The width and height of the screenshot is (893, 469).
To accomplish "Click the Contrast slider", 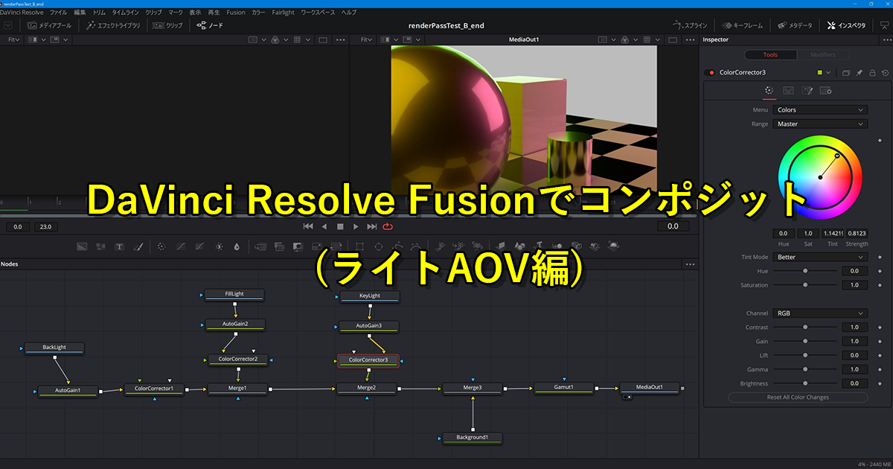I will tap(805, 328).
